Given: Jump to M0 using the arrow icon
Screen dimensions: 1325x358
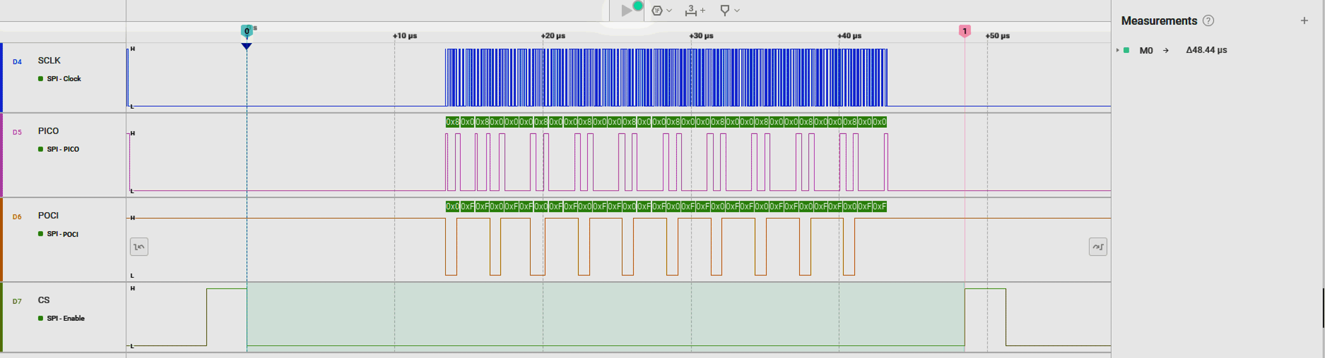Looking at the screenshot, I should tap(1165, 51).
